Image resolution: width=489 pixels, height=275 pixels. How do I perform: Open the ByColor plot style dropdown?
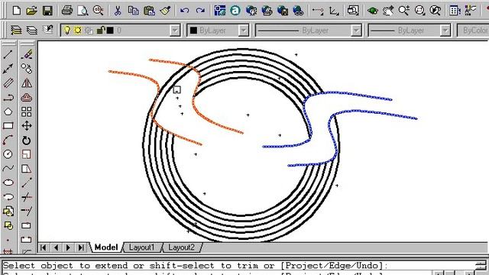coord(473,31)
